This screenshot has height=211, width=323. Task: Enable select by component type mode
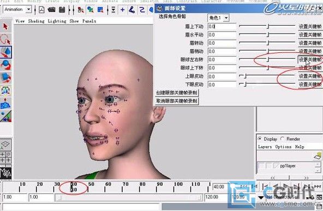(x=100, y=10)
